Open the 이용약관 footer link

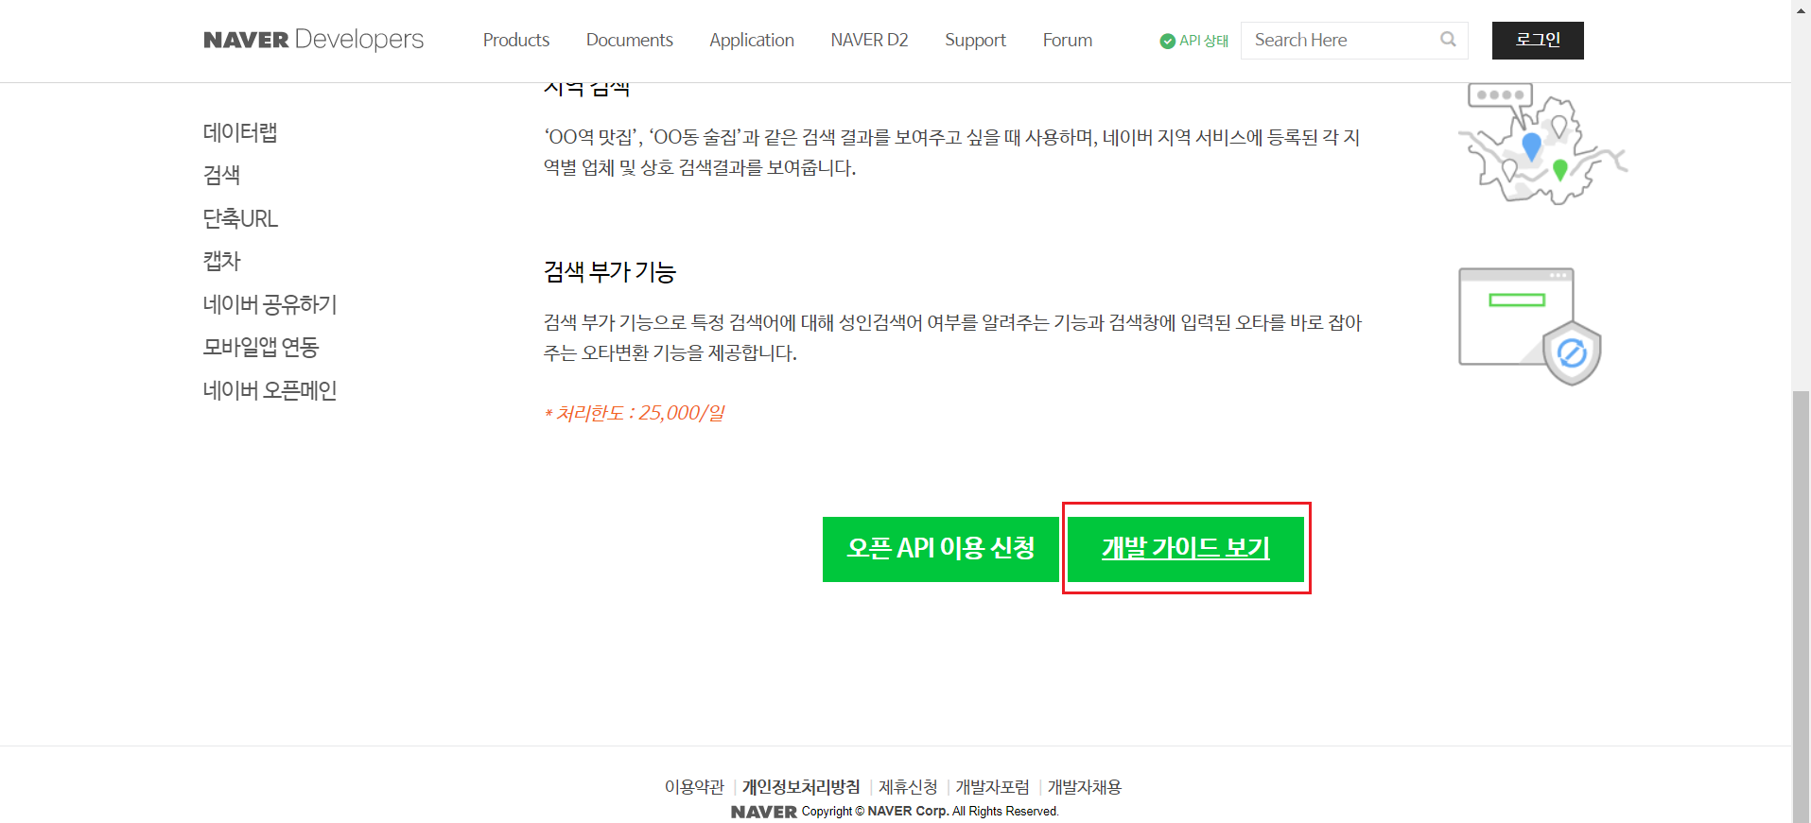pos(694,786)
